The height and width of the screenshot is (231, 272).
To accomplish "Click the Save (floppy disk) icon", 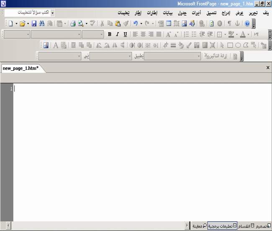I will point(34,24).
